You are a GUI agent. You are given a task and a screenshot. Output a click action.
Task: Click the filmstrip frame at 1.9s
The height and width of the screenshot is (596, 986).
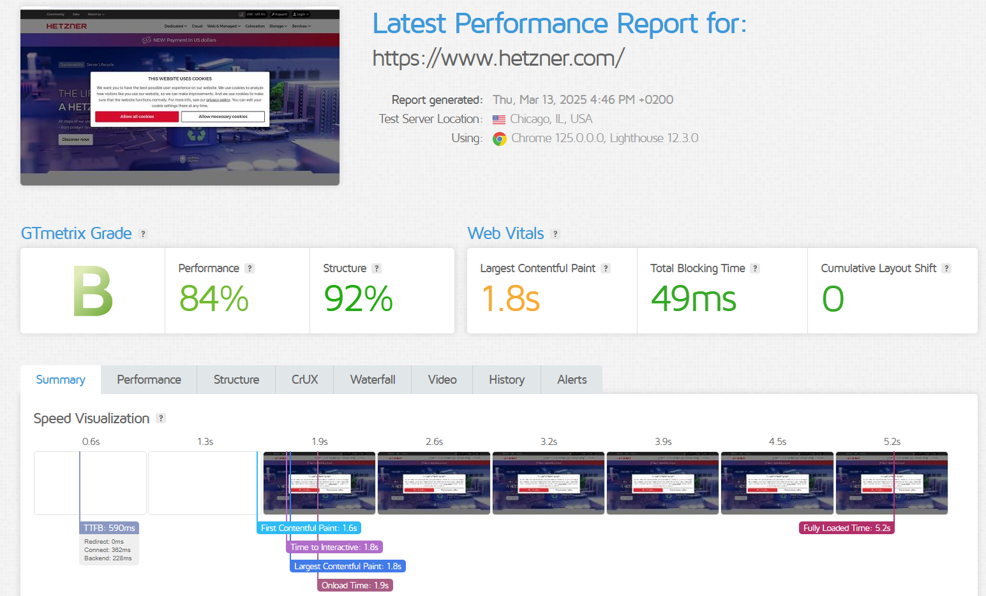tap(319, 483)
